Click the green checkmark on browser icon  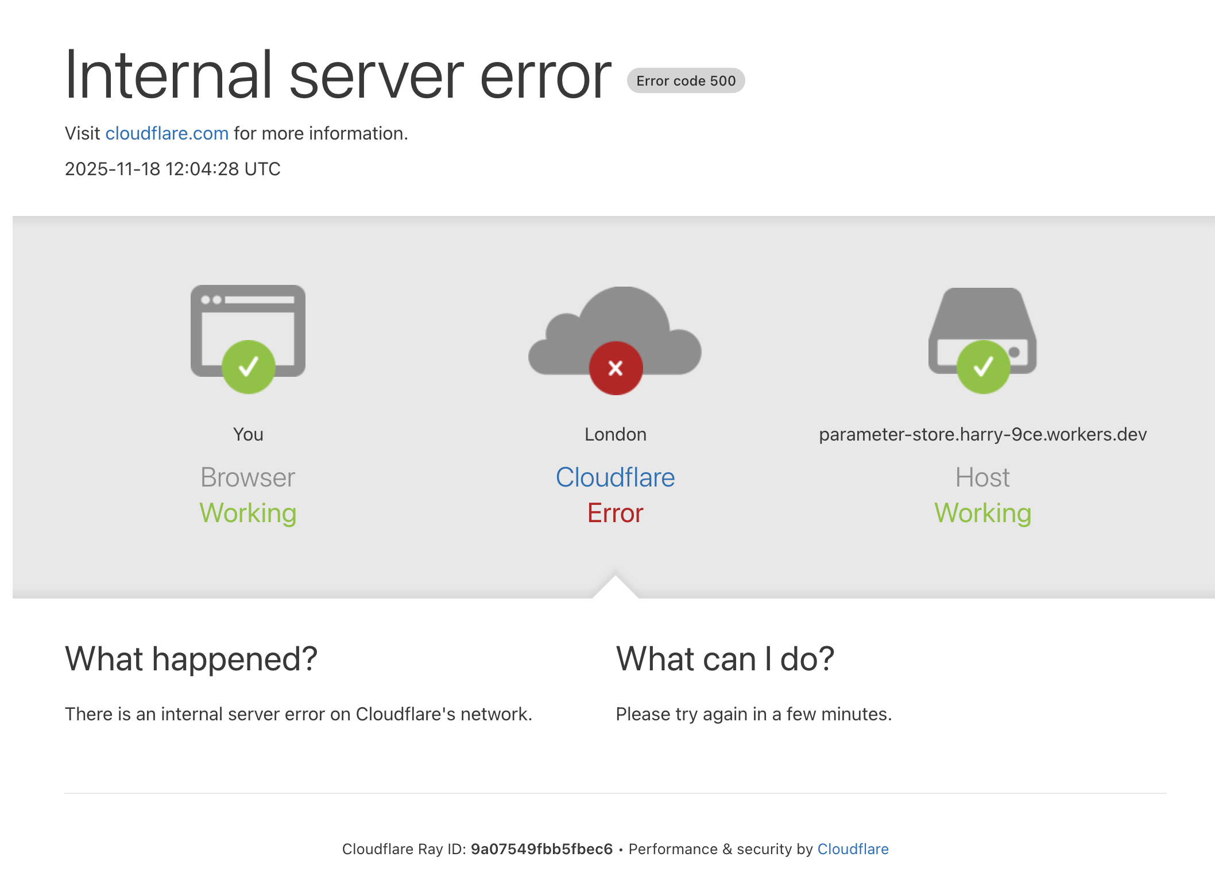(249, 366)
